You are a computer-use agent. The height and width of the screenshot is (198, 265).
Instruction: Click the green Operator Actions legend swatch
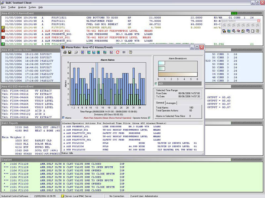point(149,117)
